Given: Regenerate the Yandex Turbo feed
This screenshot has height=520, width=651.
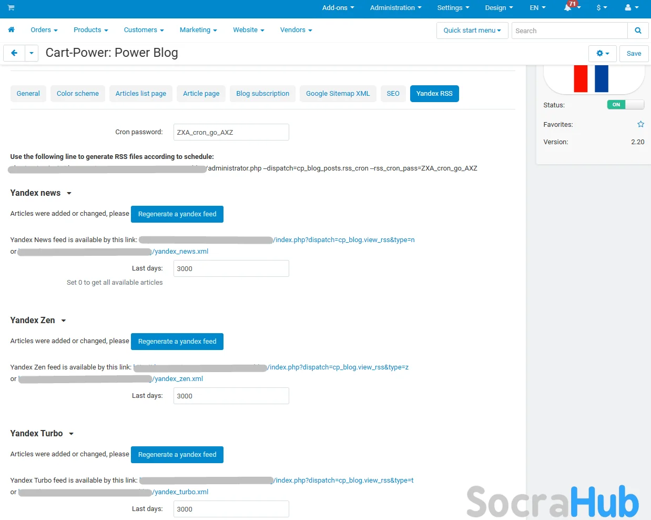Looking at the screenshot, I should pos(177,455).
